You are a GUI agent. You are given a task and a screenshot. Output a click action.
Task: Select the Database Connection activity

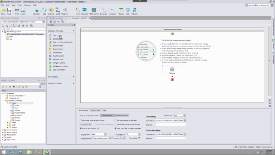tap(60, 66)
